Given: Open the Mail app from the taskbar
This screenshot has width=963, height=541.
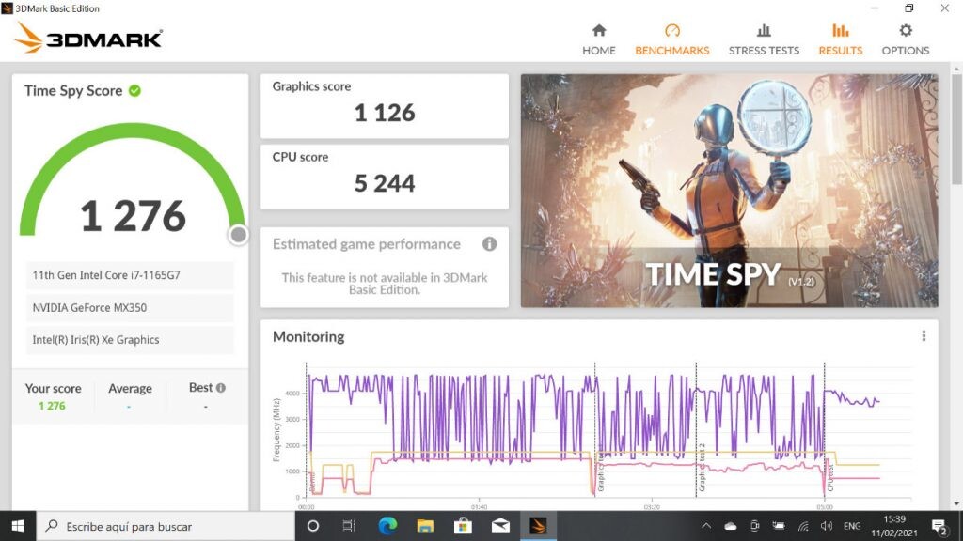Looking at the screenshot, I should (x=500, y=526).
